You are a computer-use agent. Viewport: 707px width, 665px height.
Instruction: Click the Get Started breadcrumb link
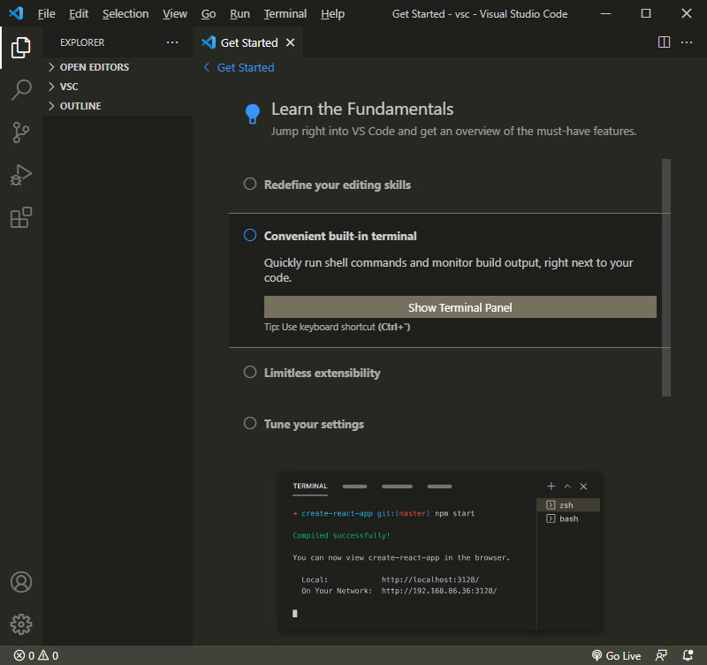[246, 68]
